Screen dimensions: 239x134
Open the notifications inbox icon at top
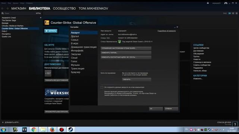pyautogui.click(x=208, y=3)
